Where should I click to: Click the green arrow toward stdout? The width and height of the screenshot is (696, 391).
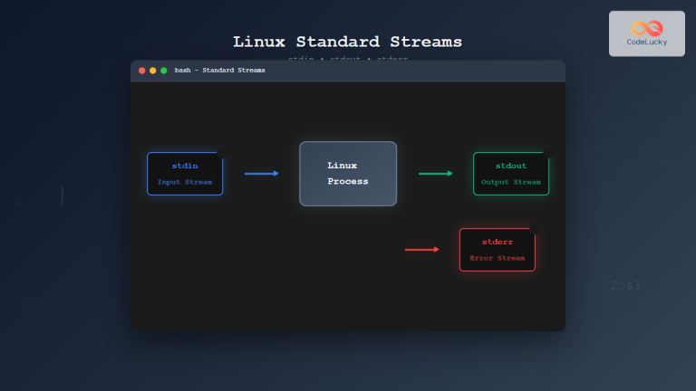436,173
